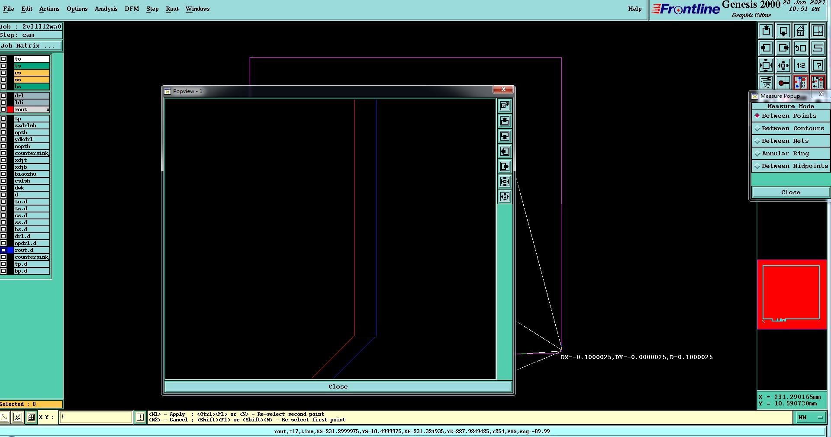
Task: Select the npdrl.d layer row
Action: pyautogui.click(x=32, y=243)
